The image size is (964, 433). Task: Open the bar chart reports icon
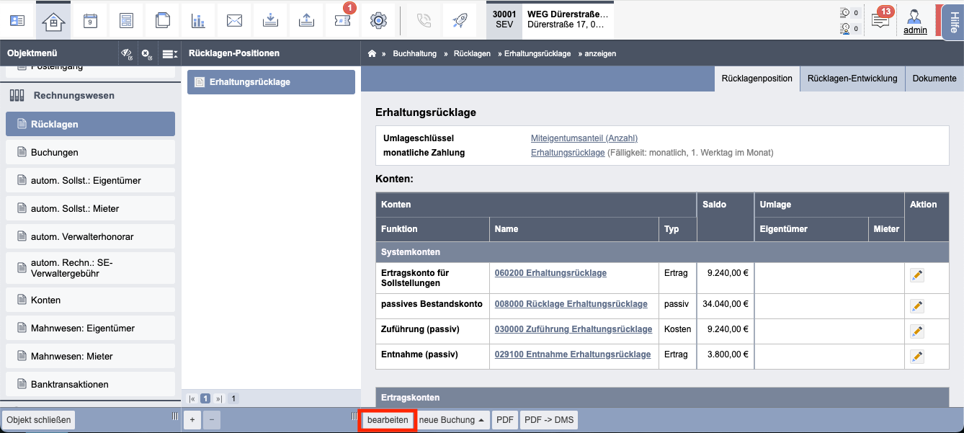coord(198,20)
